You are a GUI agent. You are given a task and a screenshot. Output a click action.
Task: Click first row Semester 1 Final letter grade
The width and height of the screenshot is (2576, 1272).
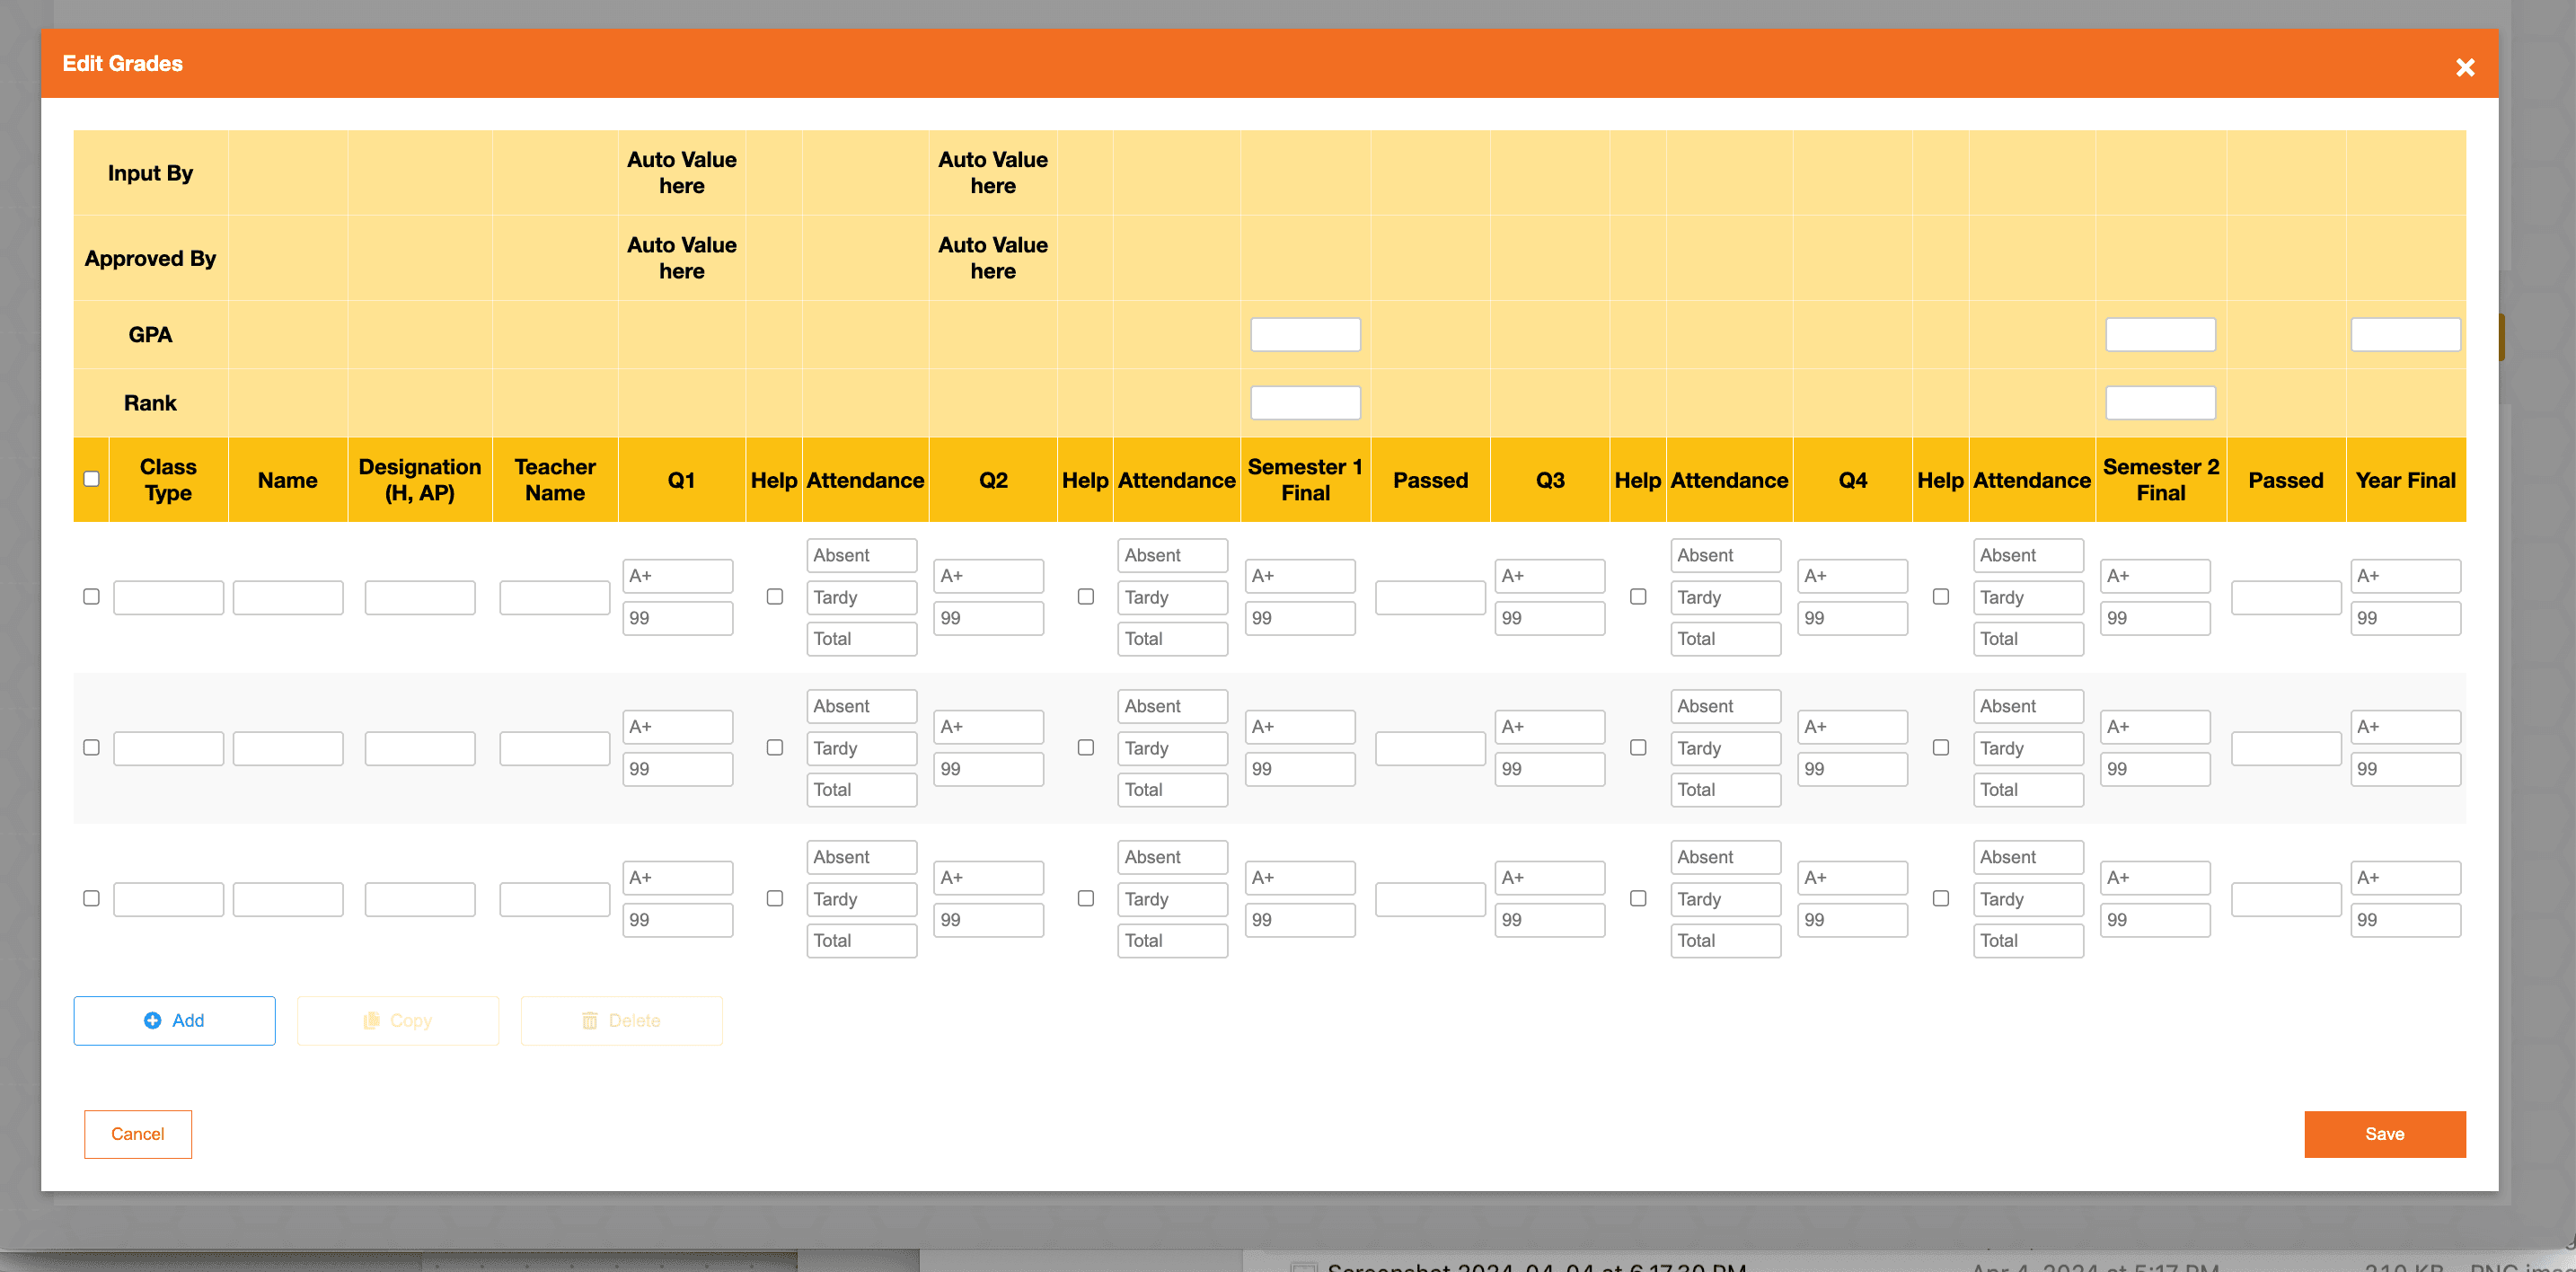(1300, 576)
